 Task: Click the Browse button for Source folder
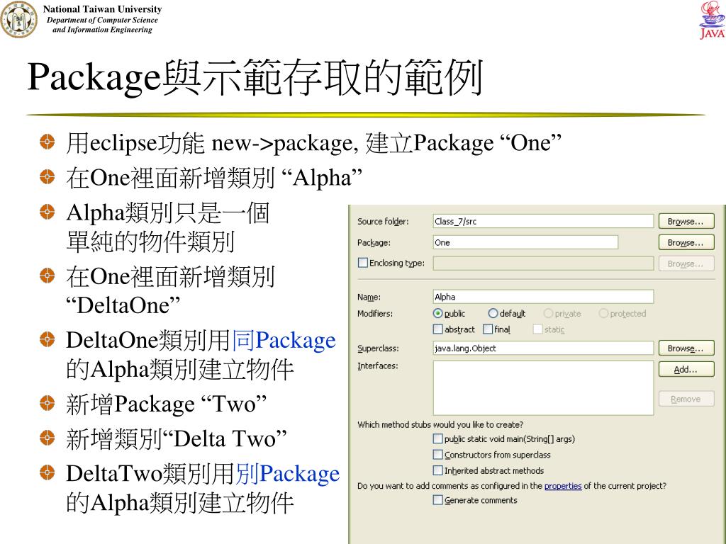click(x=686, y=221)
